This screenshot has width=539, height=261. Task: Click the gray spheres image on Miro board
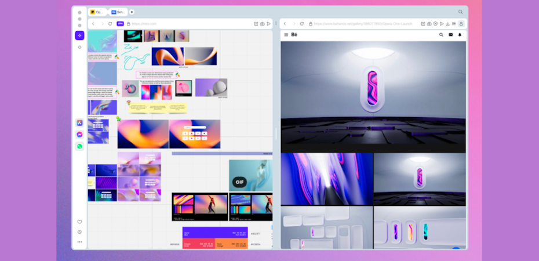click(x=211, y=88)
